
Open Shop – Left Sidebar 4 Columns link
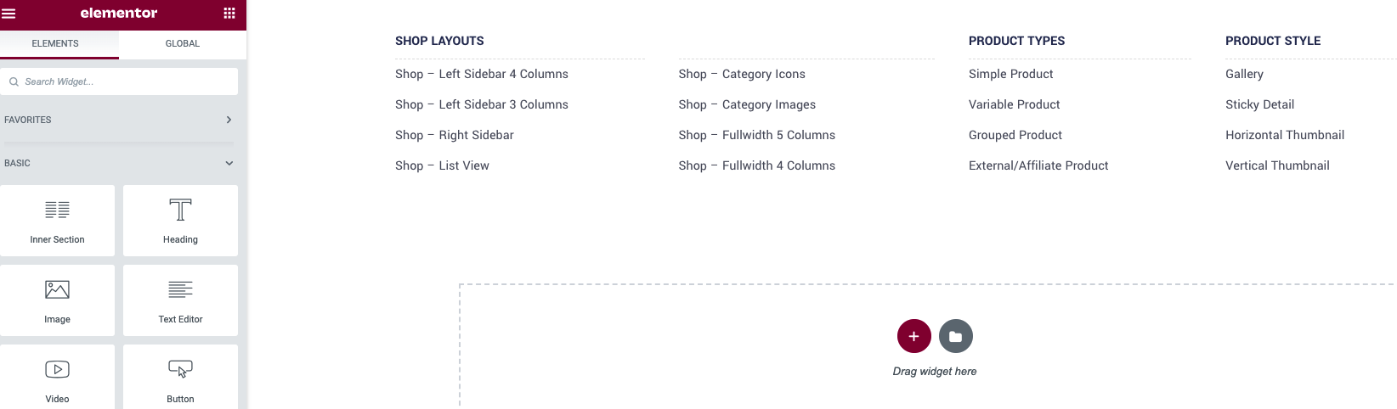pyautogui.click(x=482, y=74)
